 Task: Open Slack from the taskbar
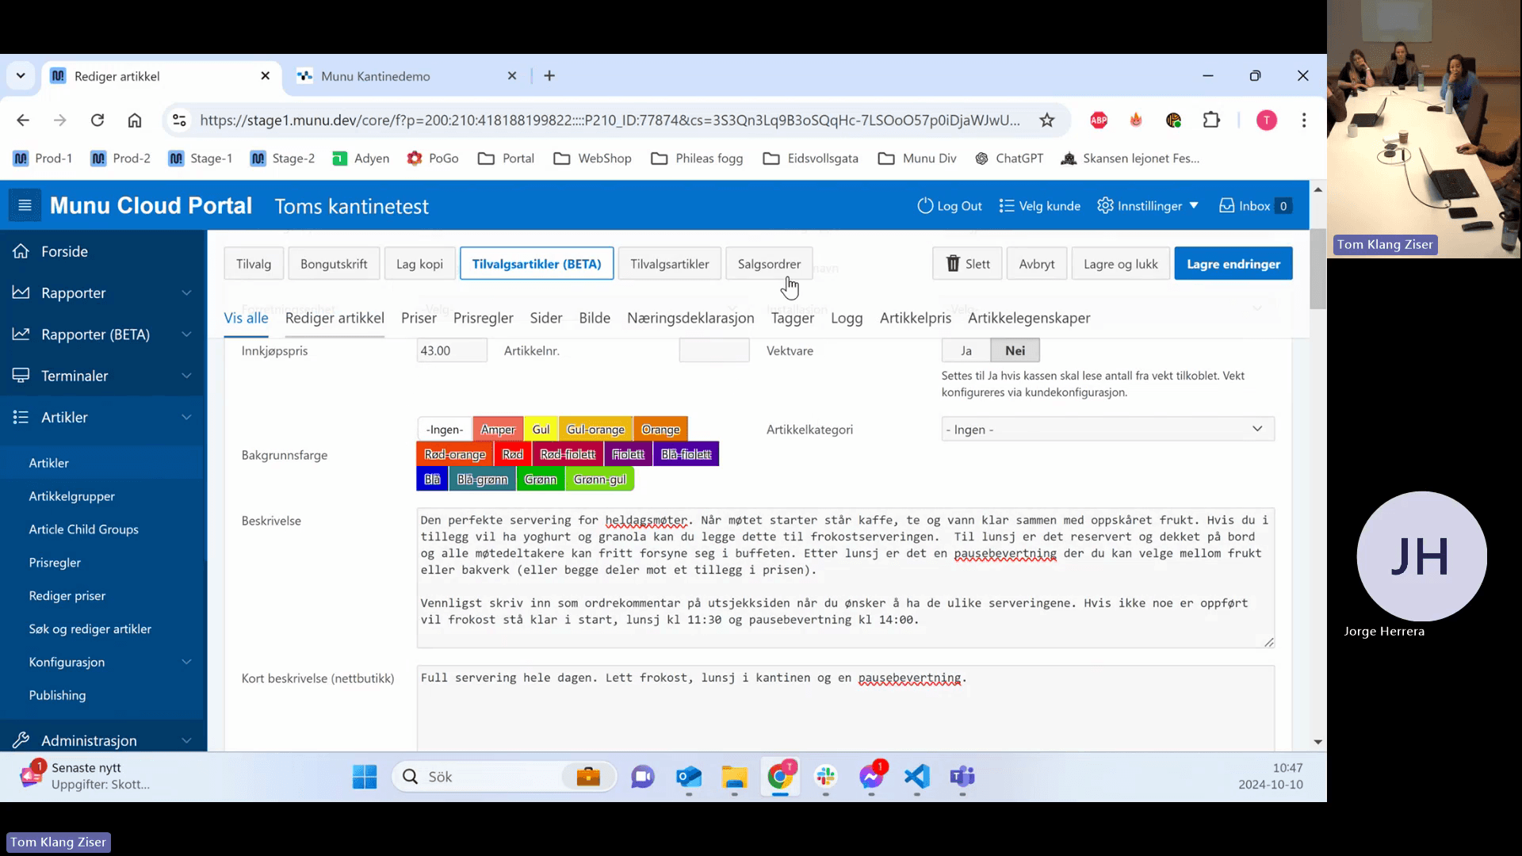[826, 777]
